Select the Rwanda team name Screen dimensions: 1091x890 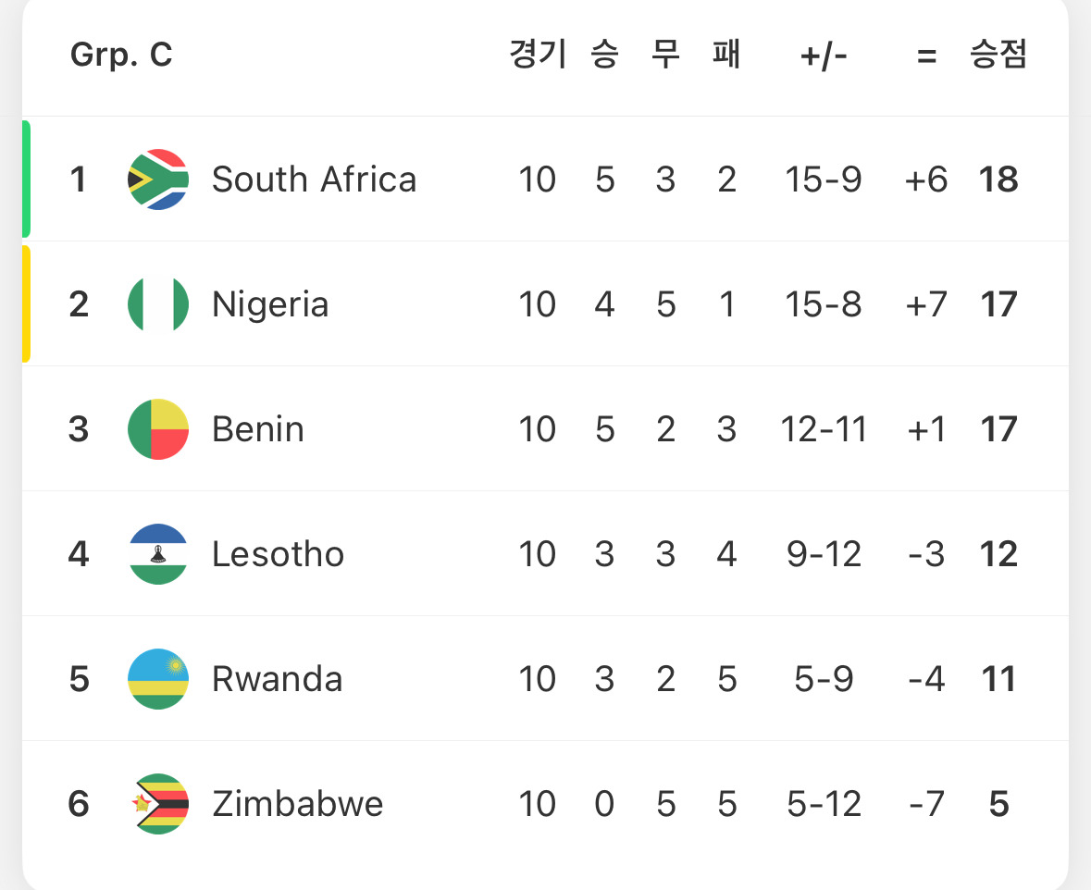pos(277,679)
